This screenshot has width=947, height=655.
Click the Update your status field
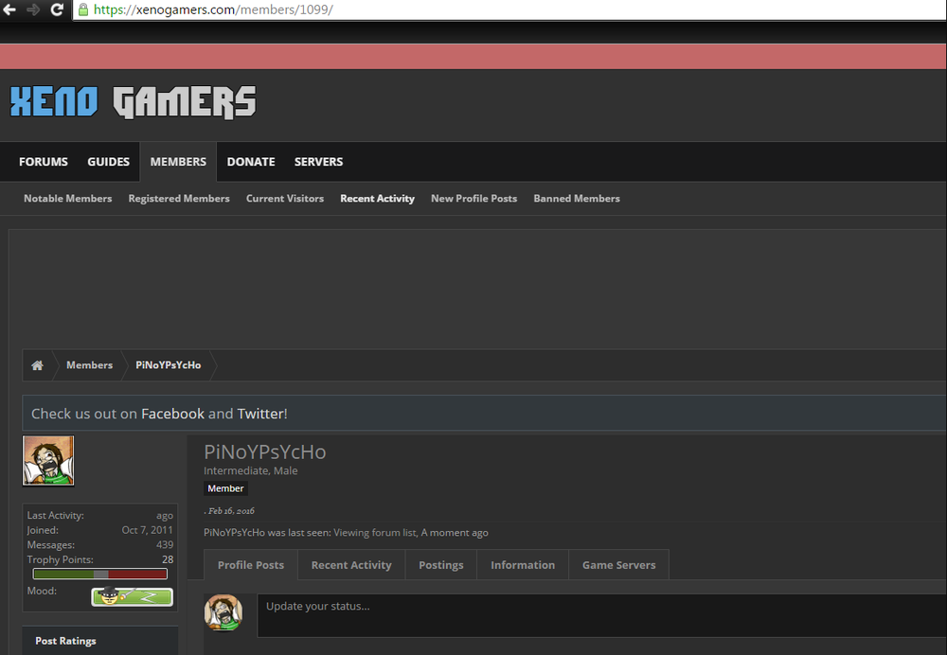coord(601,615)
